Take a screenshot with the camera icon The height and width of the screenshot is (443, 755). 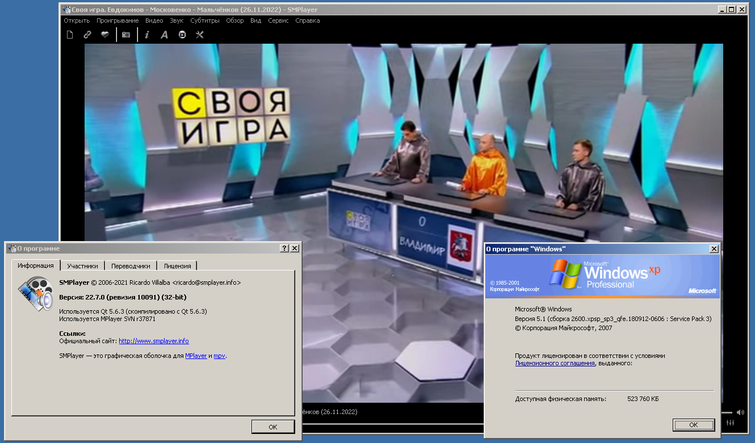click(126, 35)
